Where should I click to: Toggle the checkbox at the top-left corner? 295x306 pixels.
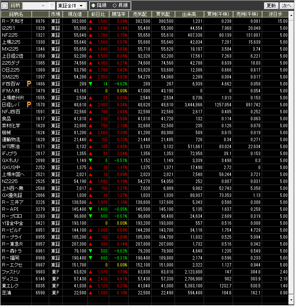[4, 6]
